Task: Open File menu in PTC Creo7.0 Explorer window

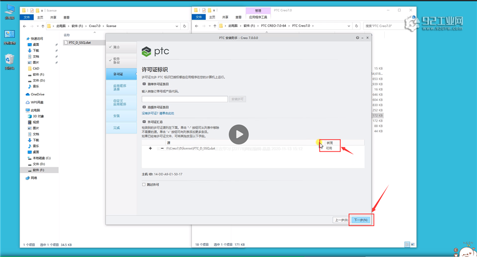Action: coord(199,17)
